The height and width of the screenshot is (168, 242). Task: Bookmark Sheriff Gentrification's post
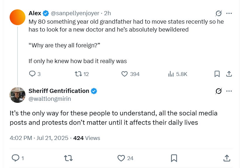tap(174, 158)
